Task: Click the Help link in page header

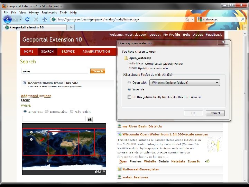Action: pos(186,35)
